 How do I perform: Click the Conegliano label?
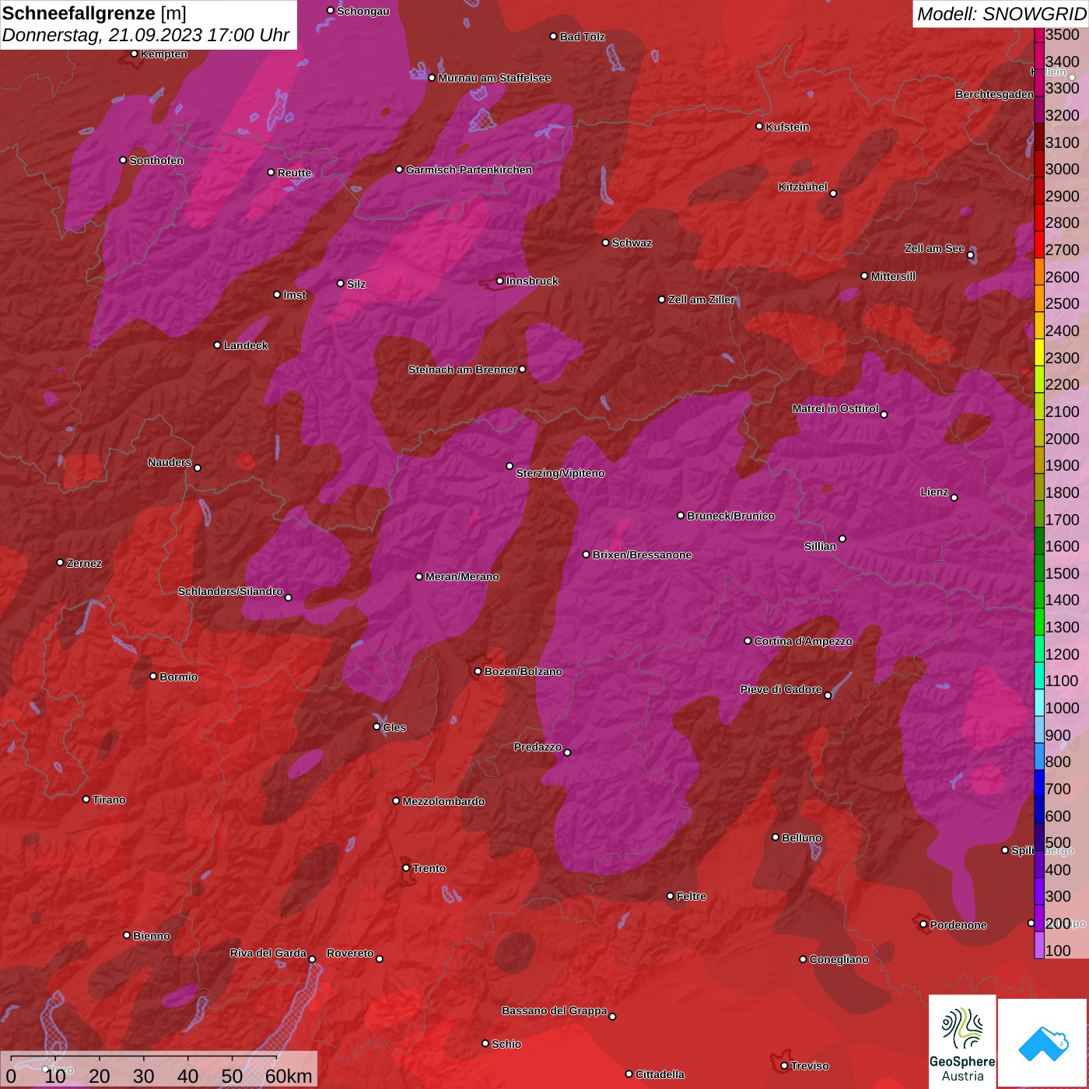[x=839, y=959]
